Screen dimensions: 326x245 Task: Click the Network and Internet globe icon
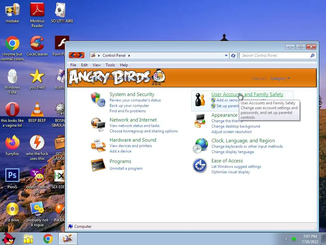pos(98,124)
